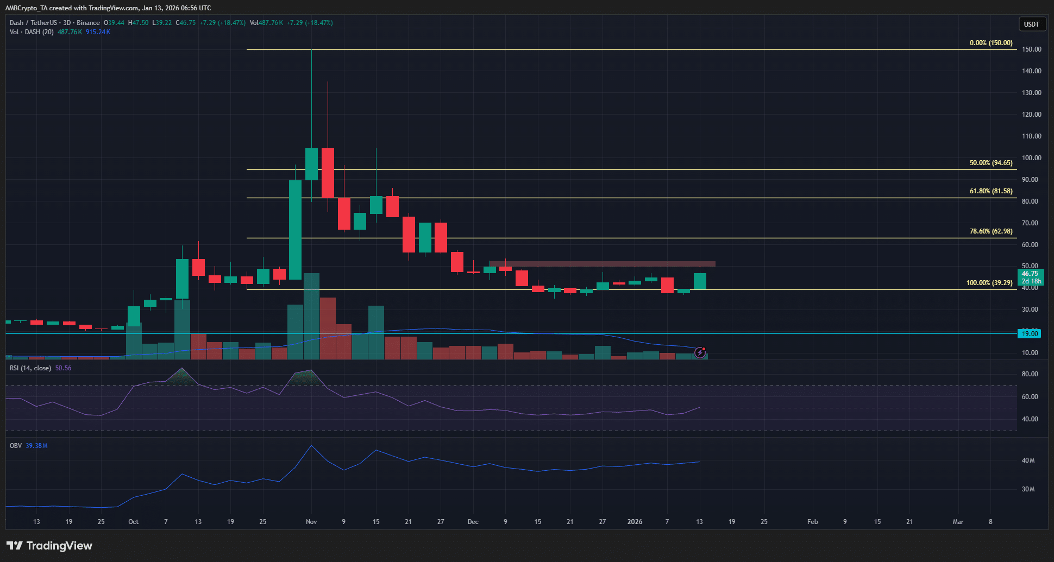The width and height of the screenshot is (1054, 562).
Task: Open the USDT currency selector
Action: (1031, 24)
